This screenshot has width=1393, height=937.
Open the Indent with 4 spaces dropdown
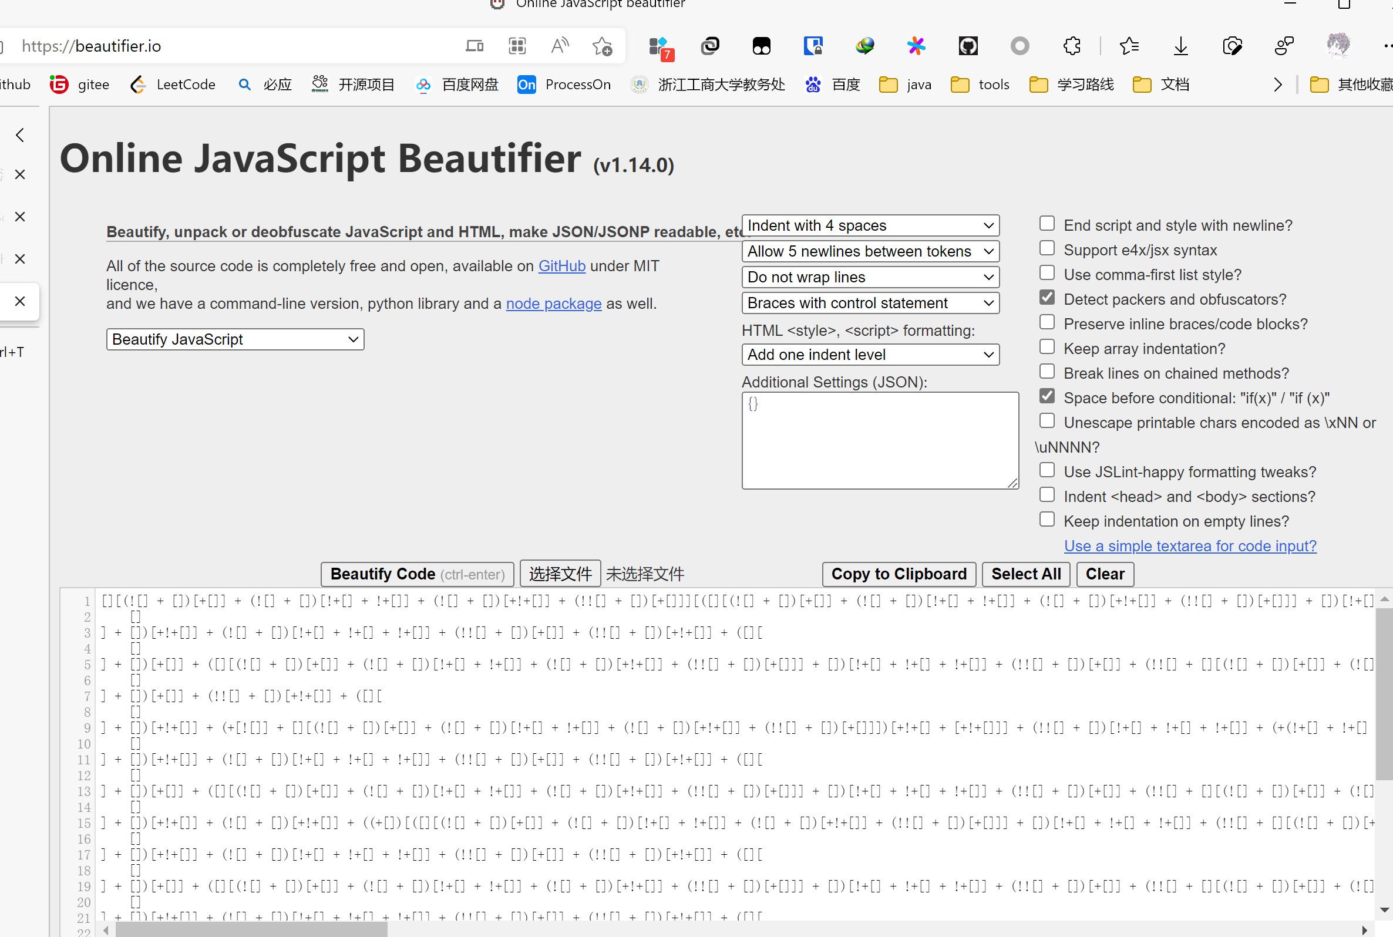[870, 225]
